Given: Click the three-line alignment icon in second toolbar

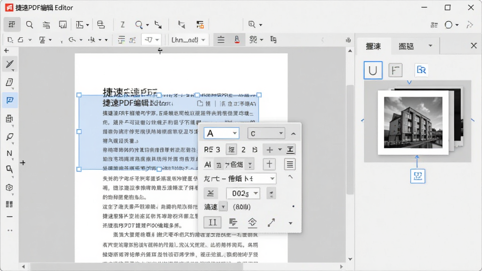Looking at the screenshot, I should pyautogui.click(x=221, y=40).
